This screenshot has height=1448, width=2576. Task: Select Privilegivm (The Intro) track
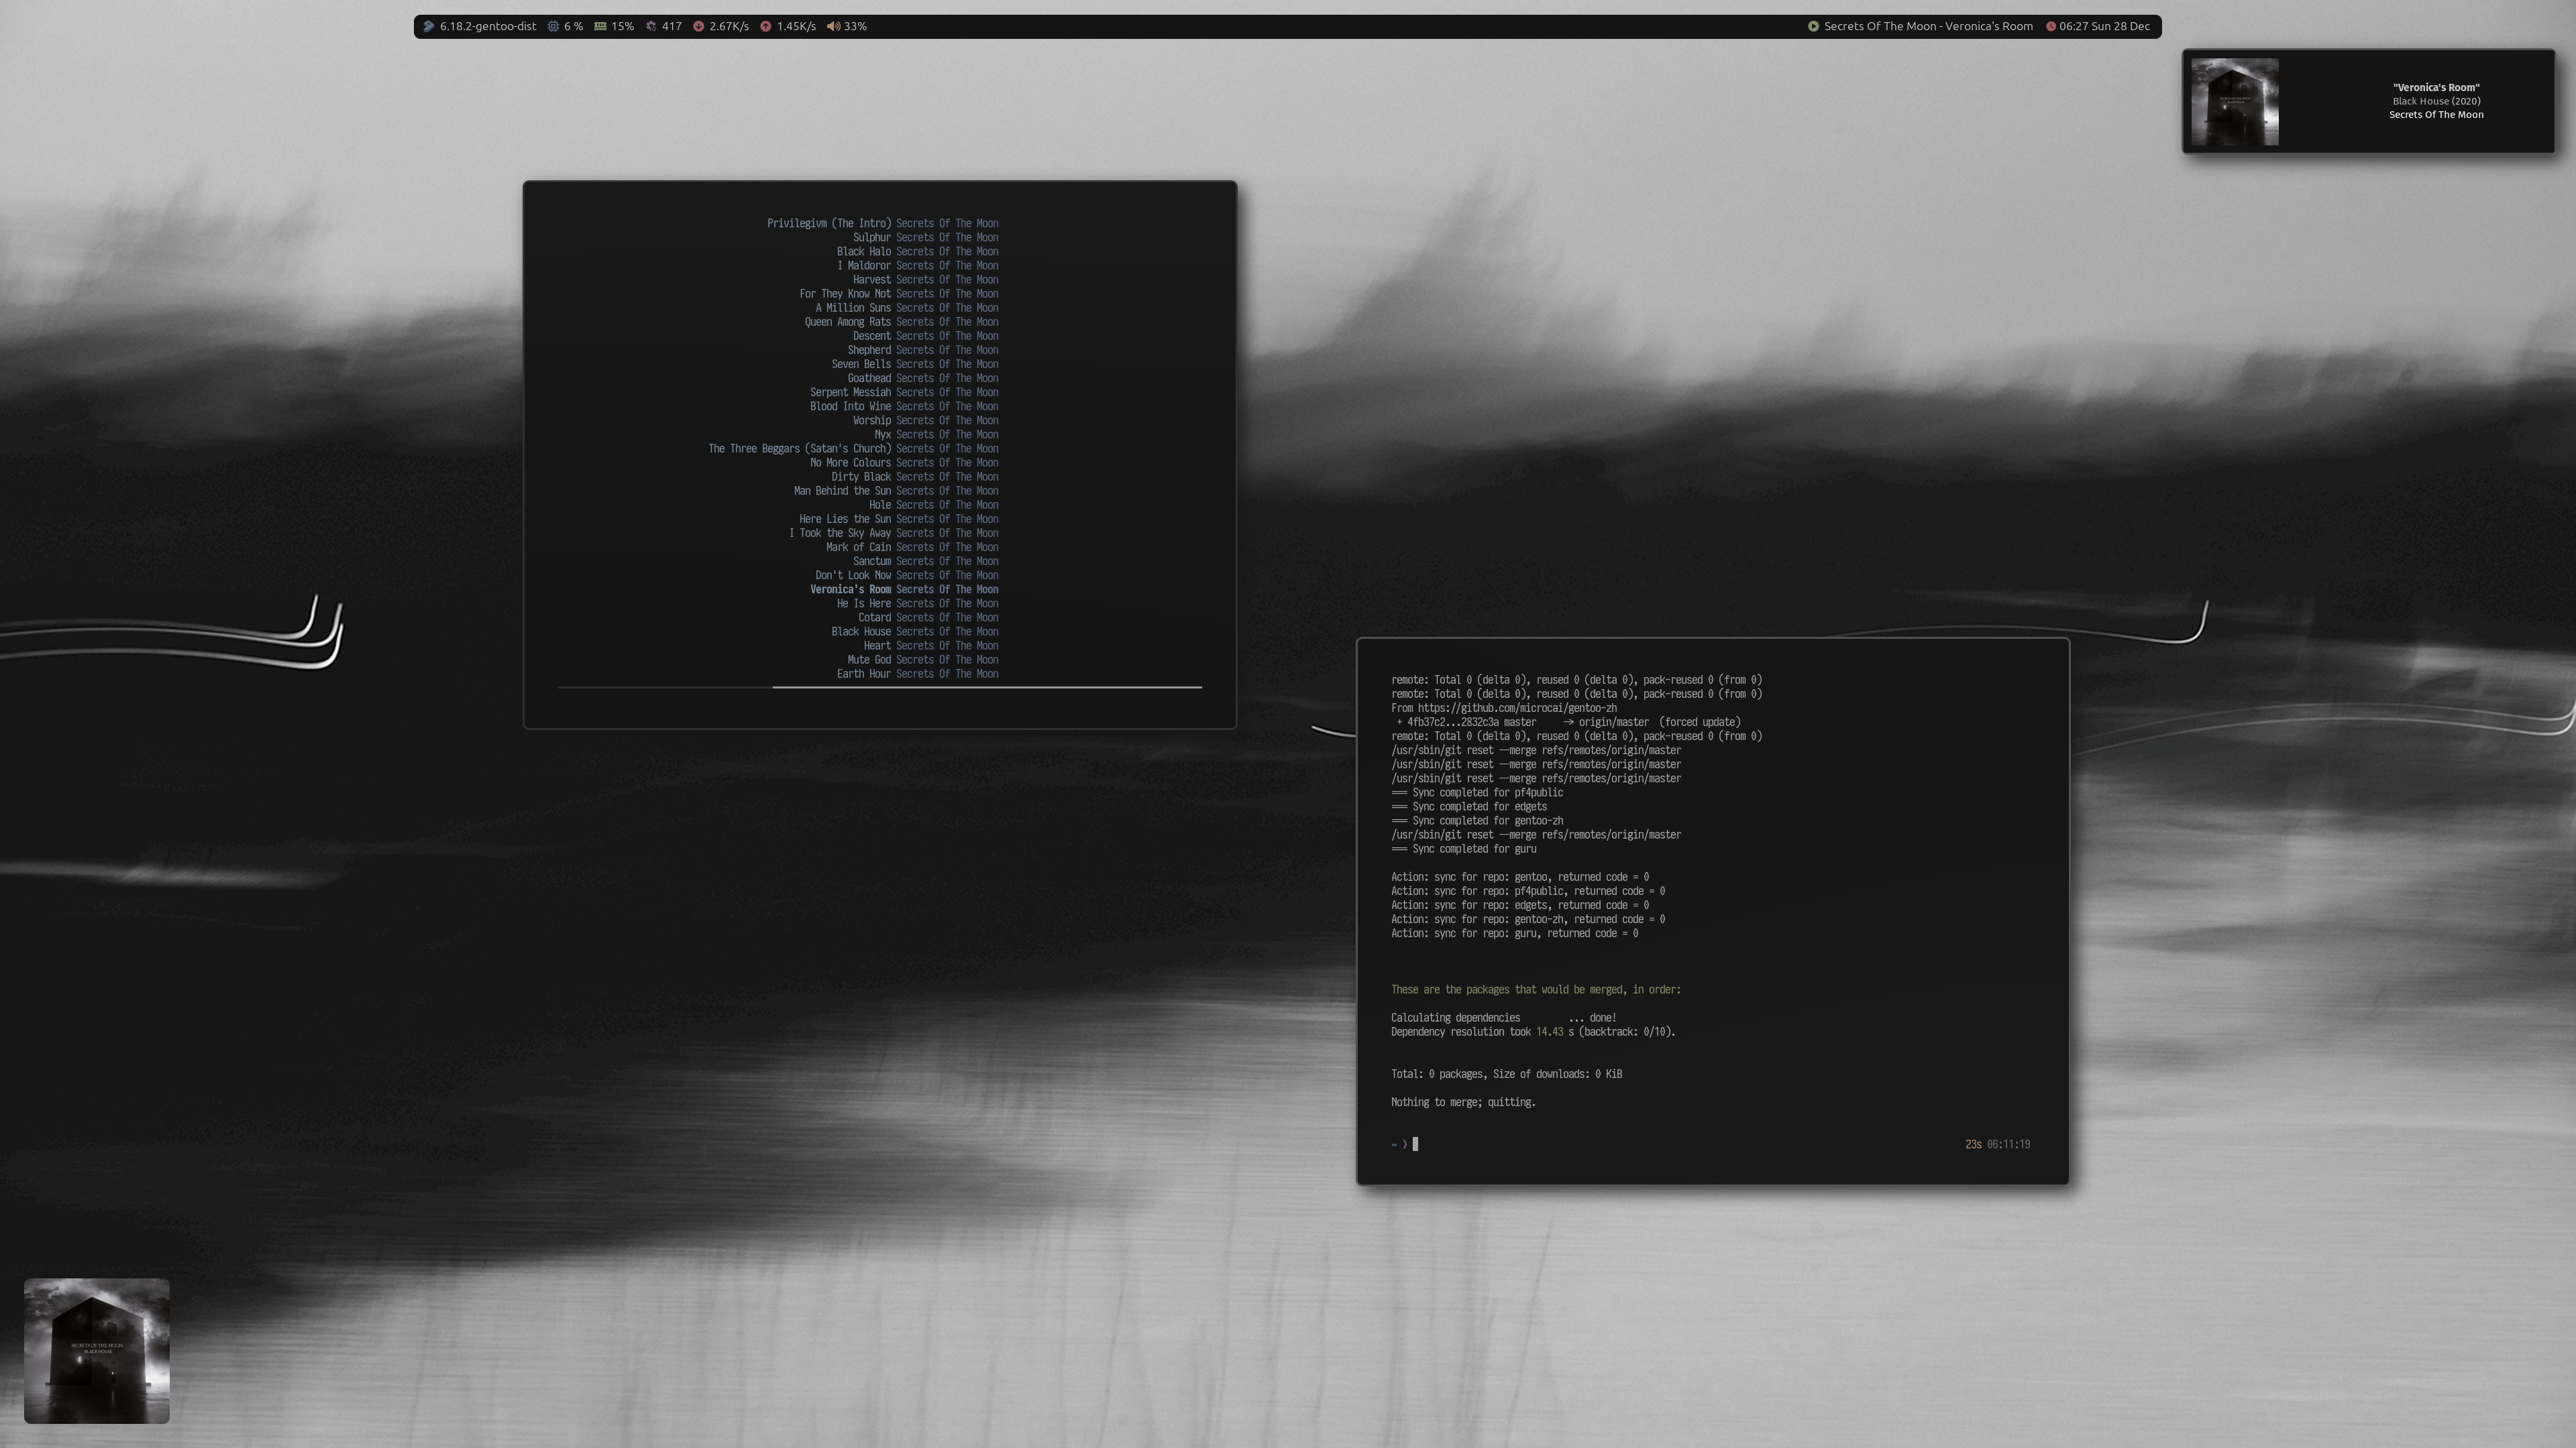coord(828,224)
